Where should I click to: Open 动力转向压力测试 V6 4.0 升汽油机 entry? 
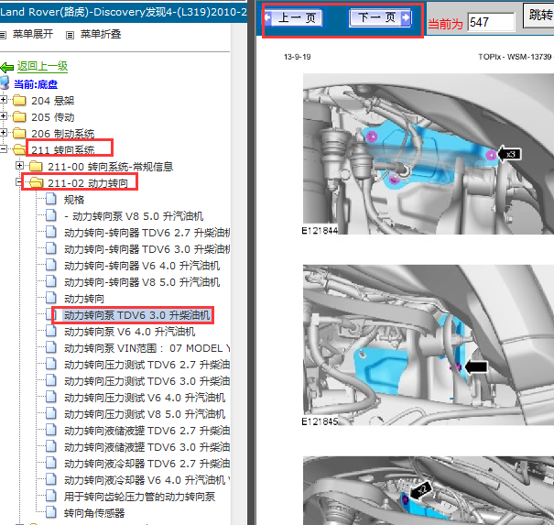pyautogui.click(x=145, y=398)
